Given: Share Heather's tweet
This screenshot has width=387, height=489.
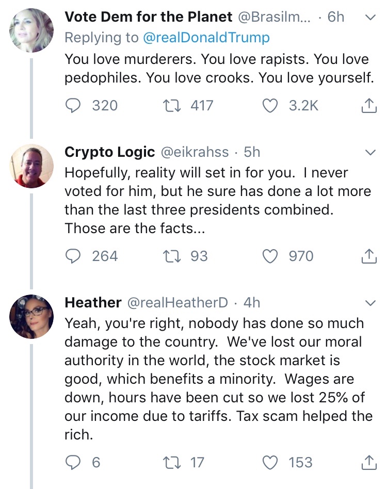Looking at the screenshot, I should (x=367, y=462).
